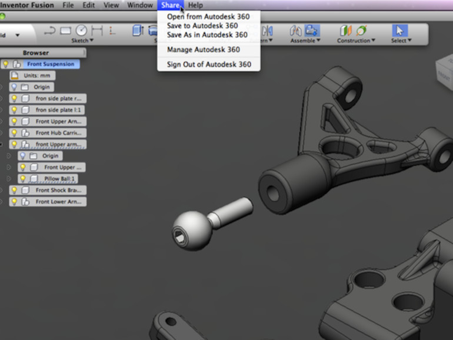Click the Front Lower Arm assembly icon
This screenshot has width=453, height=340.
[25, 202]
